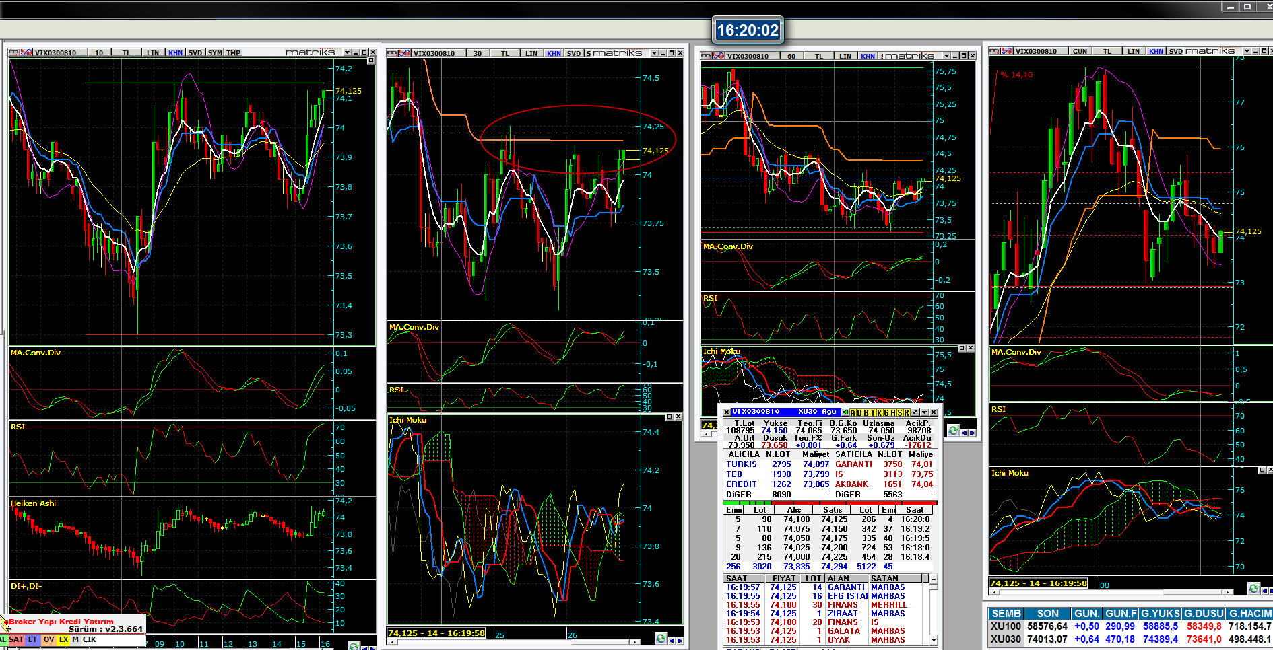Open dropdown arrow in the 10-minute chart title bar

(x=348, y=52)
